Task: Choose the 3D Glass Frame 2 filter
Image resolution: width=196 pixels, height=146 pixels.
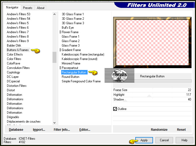Action: tap(73, 19)
